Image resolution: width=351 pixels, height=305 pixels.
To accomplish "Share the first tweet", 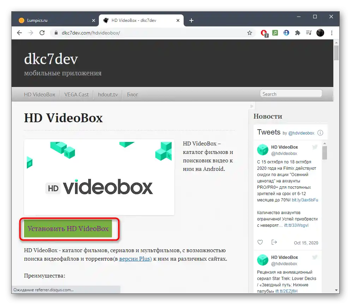I will pyautogui.click(x=274, y=242).
